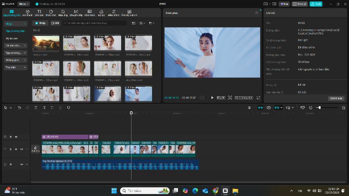This screenshot has width=349, height=196.
Task: Play the preview video
Action: (x=212, y=98)
